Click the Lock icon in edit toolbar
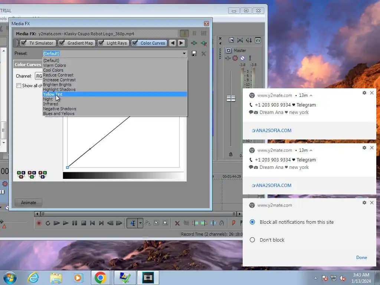This screenshot has height=285, width=380. tap(222, 223)
